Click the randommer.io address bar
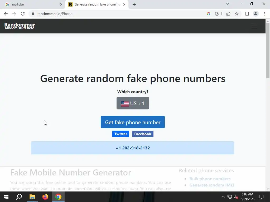270x202 pixels. pyautogui.click(x=119, y=14)
